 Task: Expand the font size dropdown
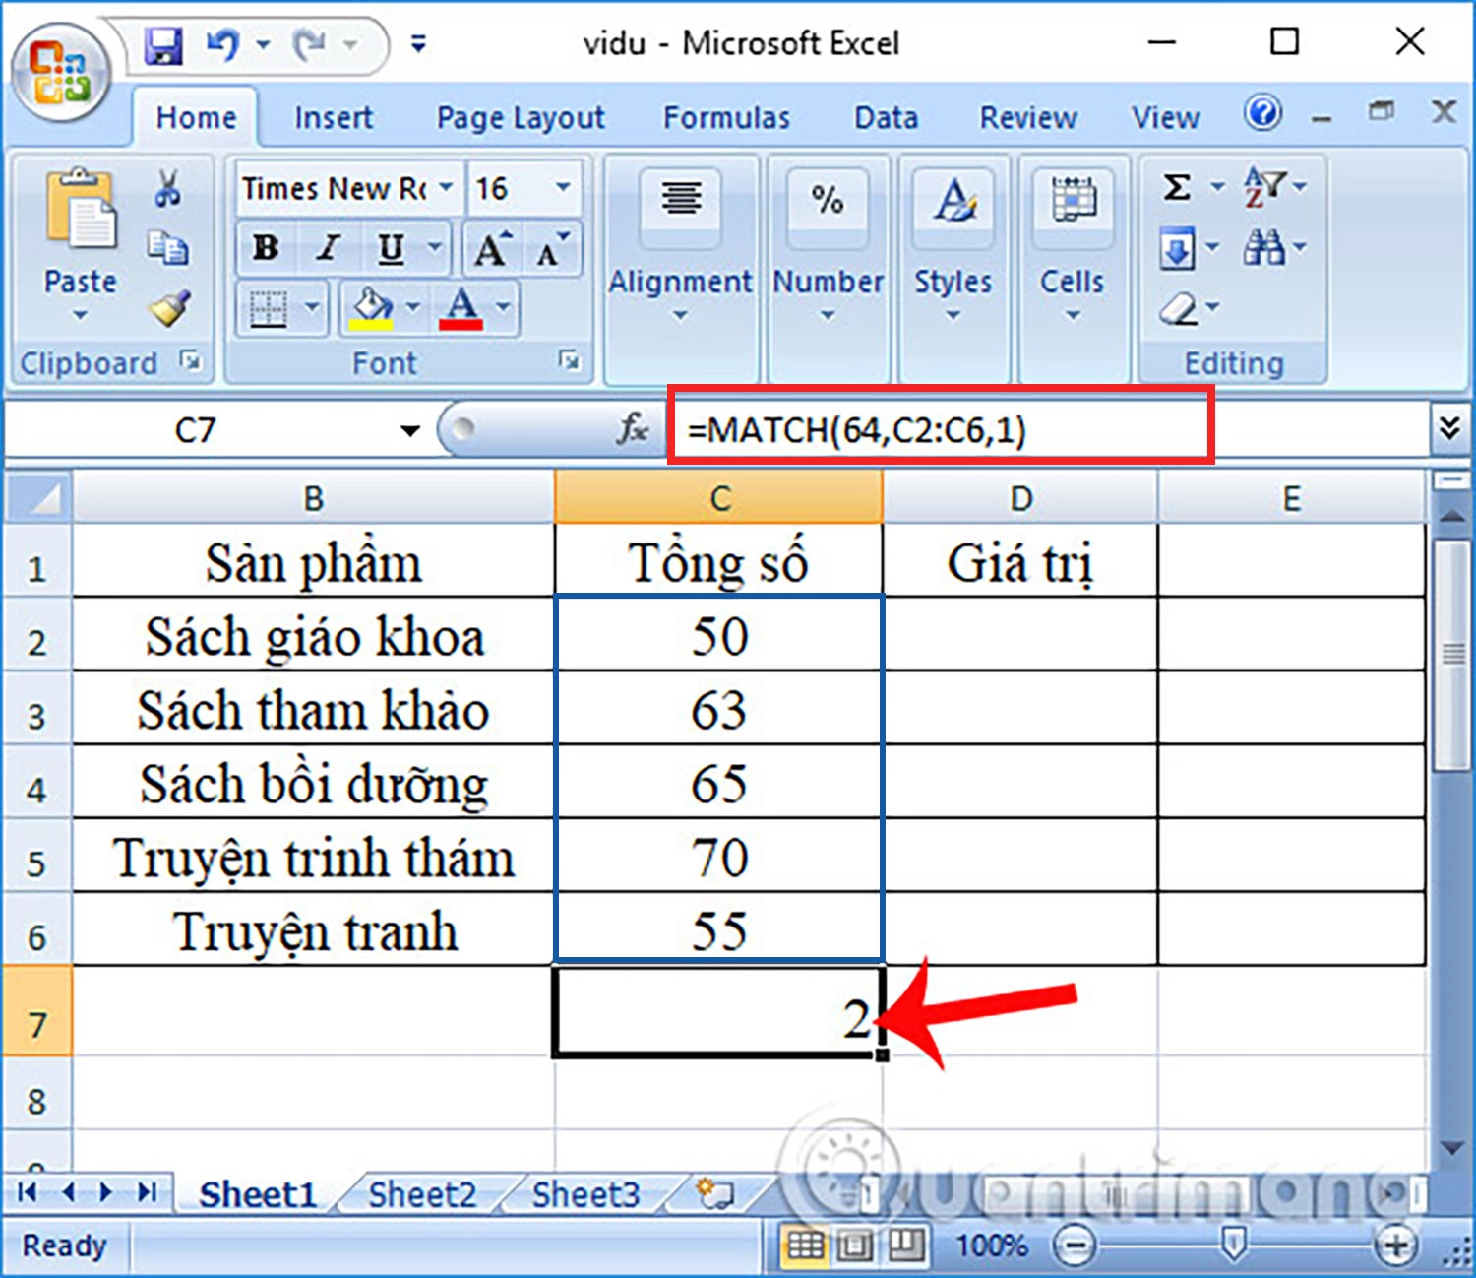point(563,187)
